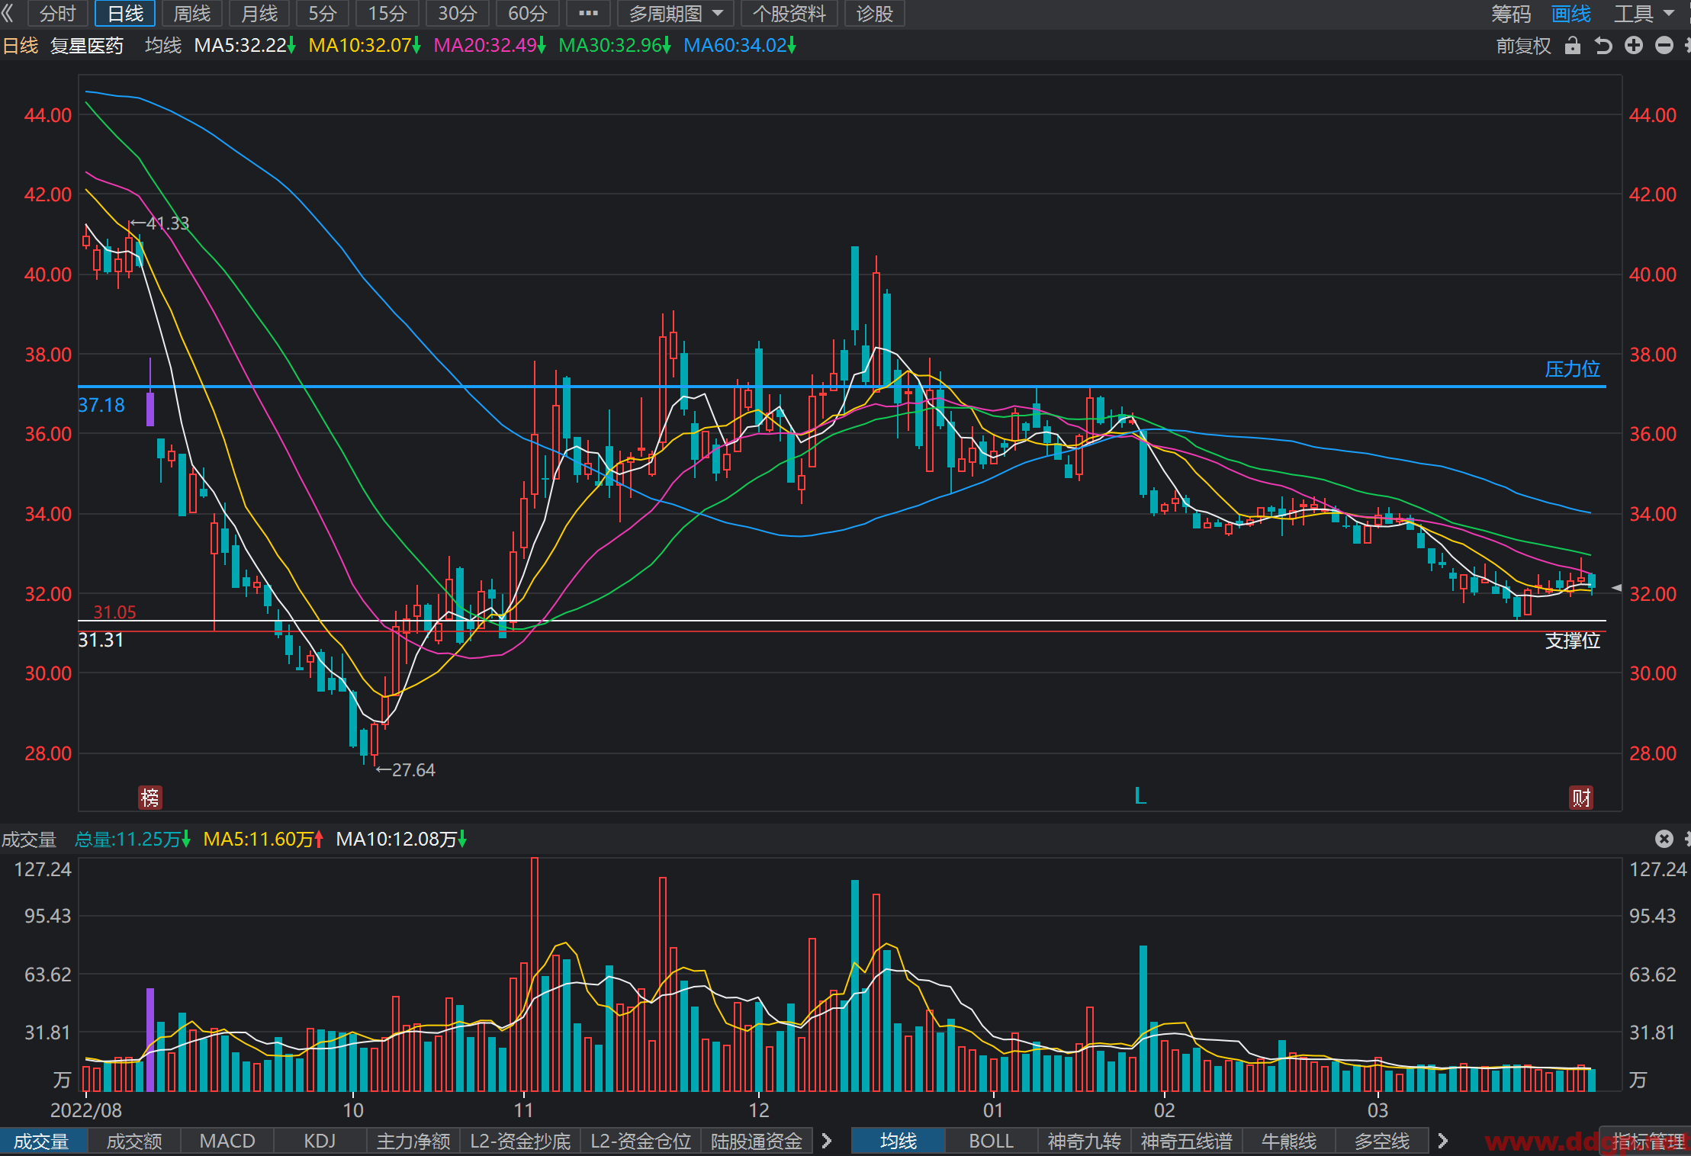Viewport: 1691px width, 1156px height.
Task: Click the L marker on the chart
Action: [1140, 796]
